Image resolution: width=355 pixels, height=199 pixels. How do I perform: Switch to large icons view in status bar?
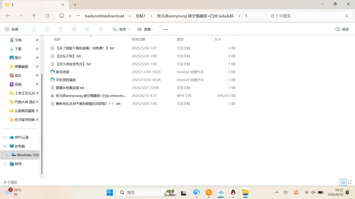click(x=350, y=182)
